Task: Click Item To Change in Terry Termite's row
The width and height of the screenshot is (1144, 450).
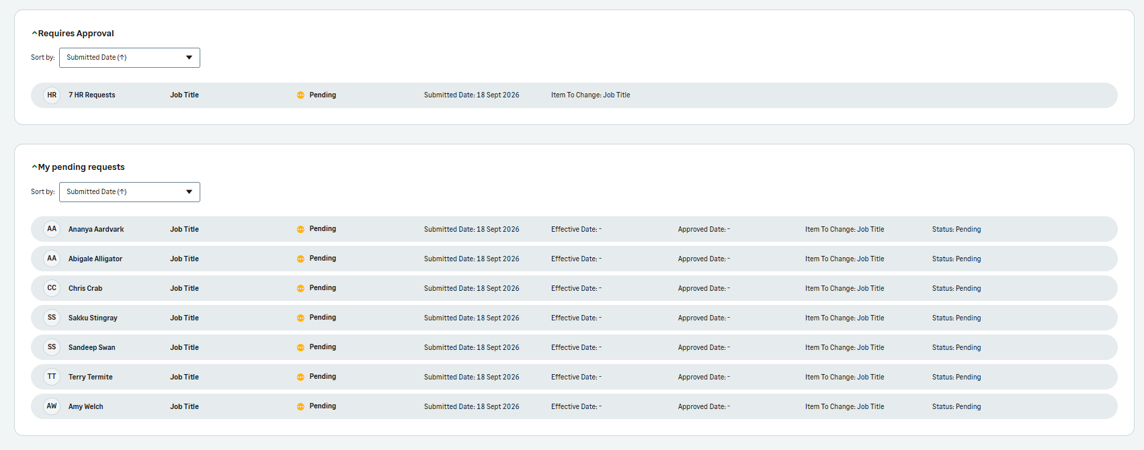Action: point(845,377)
